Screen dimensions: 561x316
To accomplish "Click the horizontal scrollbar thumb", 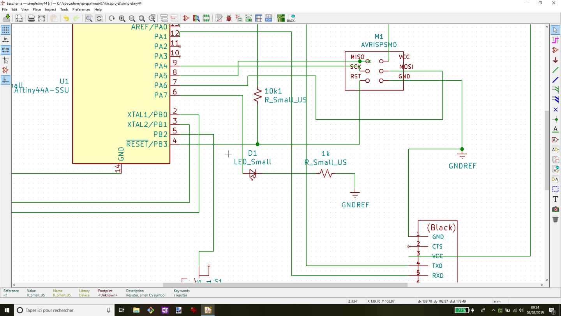I will [x=285, y=285].
